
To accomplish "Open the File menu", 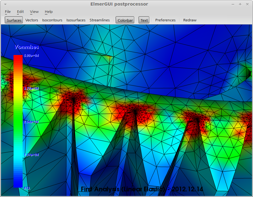I will point(8,12).
